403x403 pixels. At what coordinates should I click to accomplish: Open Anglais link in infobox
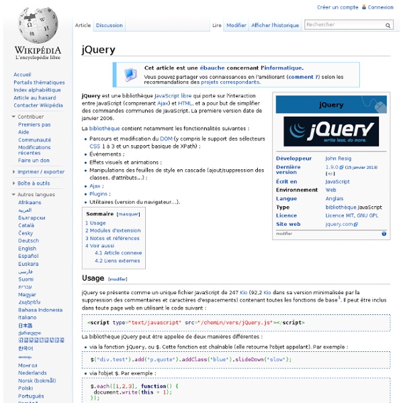[x=334, y=199]
